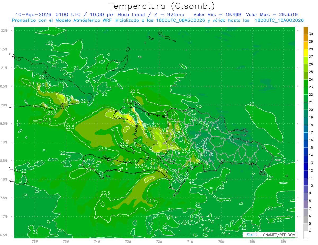Click color scale value "10"
Viewport: 318px width, 245px height.
click(311, 186)
